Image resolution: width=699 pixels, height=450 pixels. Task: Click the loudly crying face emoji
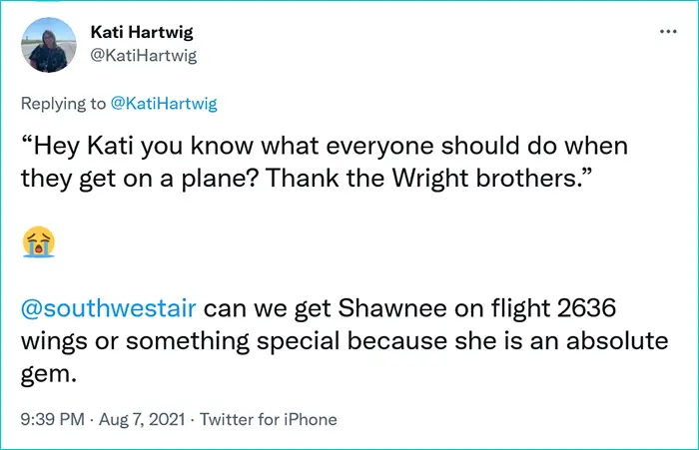tap(36, 241)
